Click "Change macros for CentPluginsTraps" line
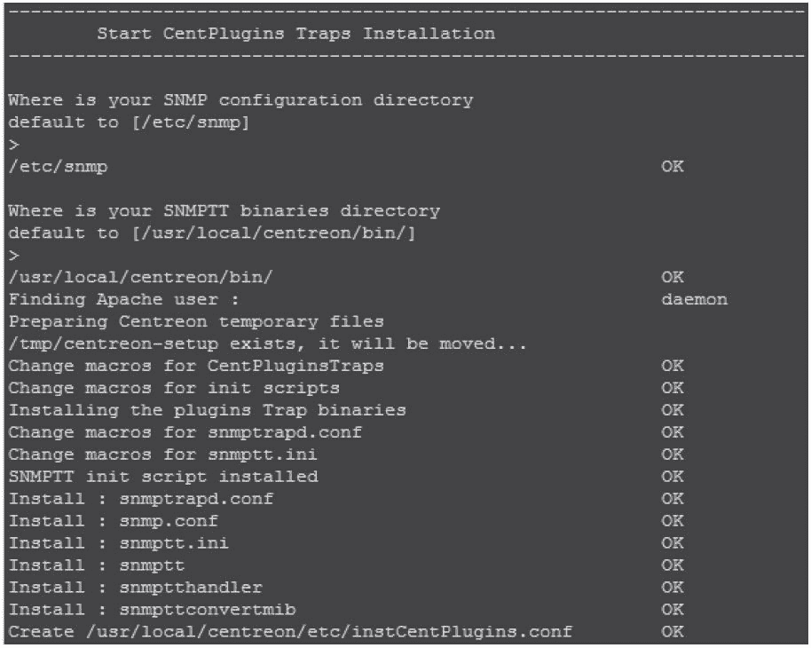The image size is (811, 648). (196, 366)
